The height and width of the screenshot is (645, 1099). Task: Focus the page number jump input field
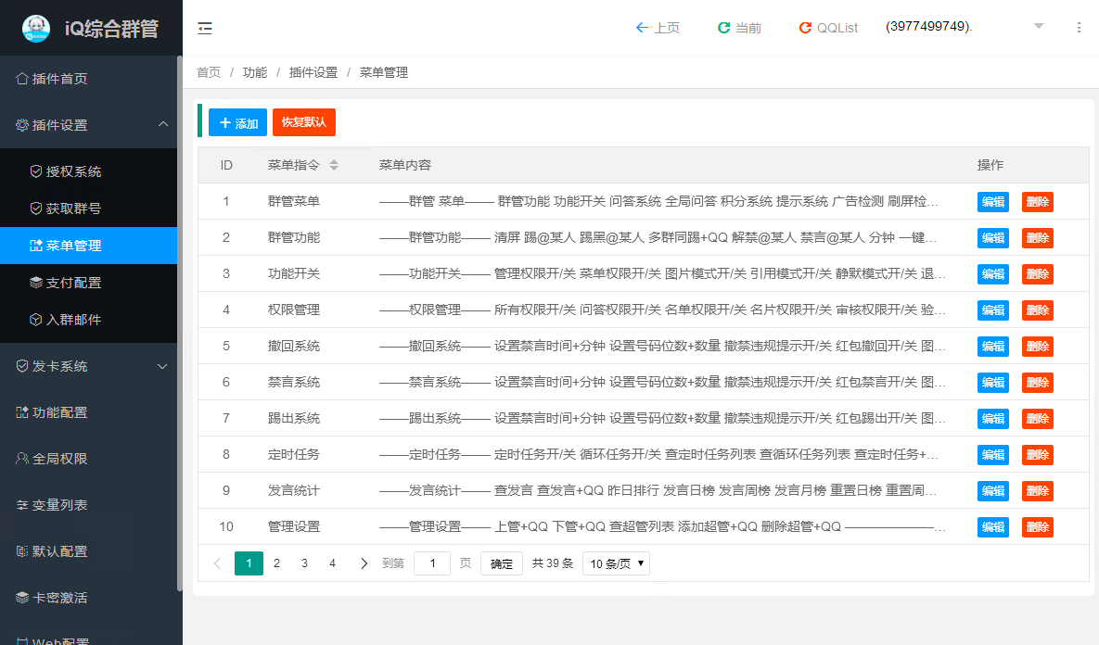[431, 563]
